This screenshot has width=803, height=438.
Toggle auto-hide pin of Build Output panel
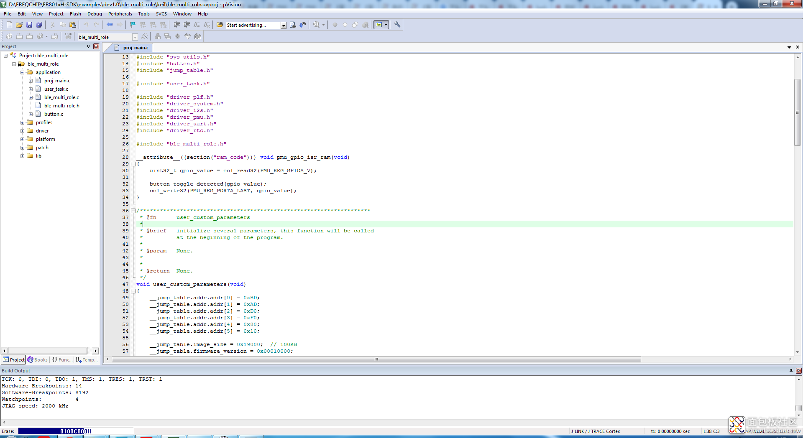(x=791, y=371)
